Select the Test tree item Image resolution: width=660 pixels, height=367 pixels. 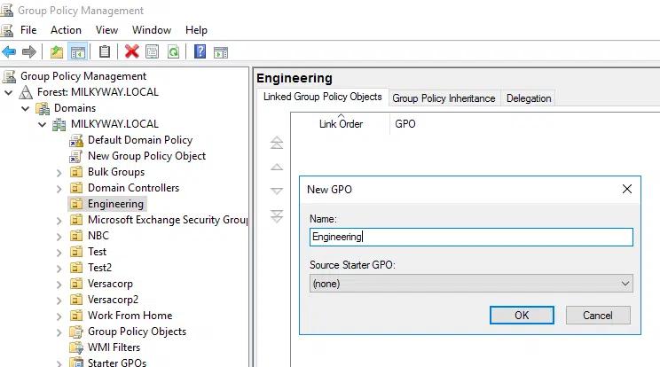pos(97,252)
